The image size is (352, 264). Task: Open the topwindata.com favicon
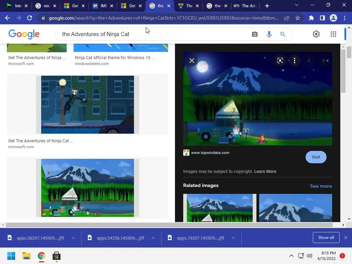(x=186, y=153)
